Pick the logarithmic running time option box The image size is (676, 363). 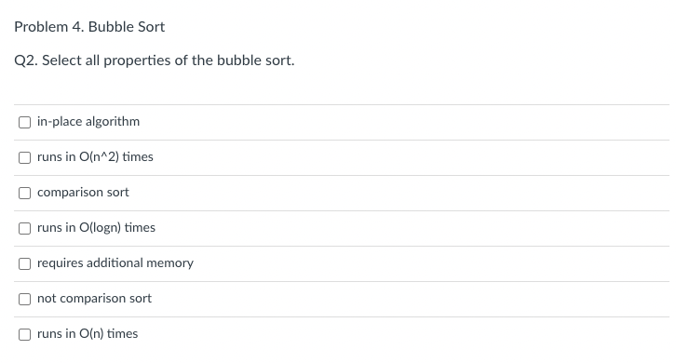click(x=24, y=228)
